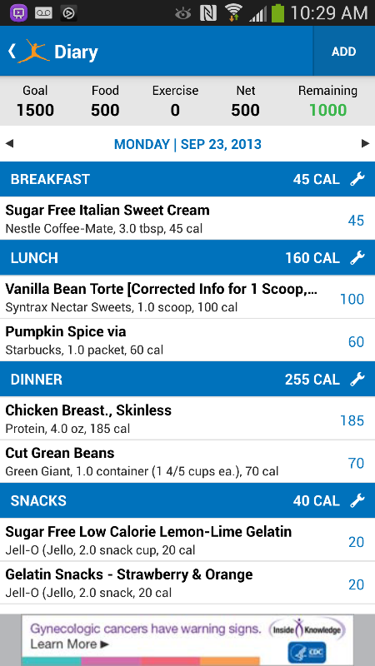Click Learn More in the ad banner
The width and height of the screenshot is (375, 666).
point(70,644)
